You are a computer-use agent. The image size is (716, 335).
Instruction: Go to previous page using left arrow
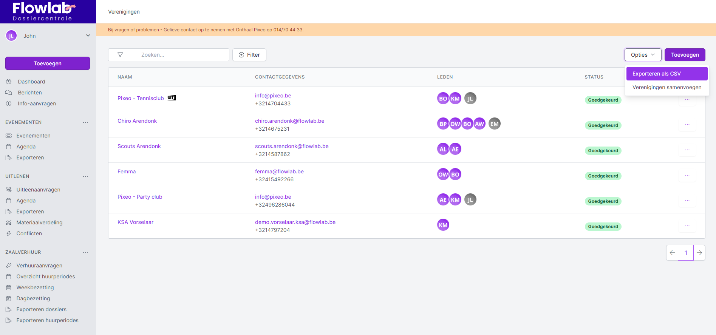pos(672,253)
